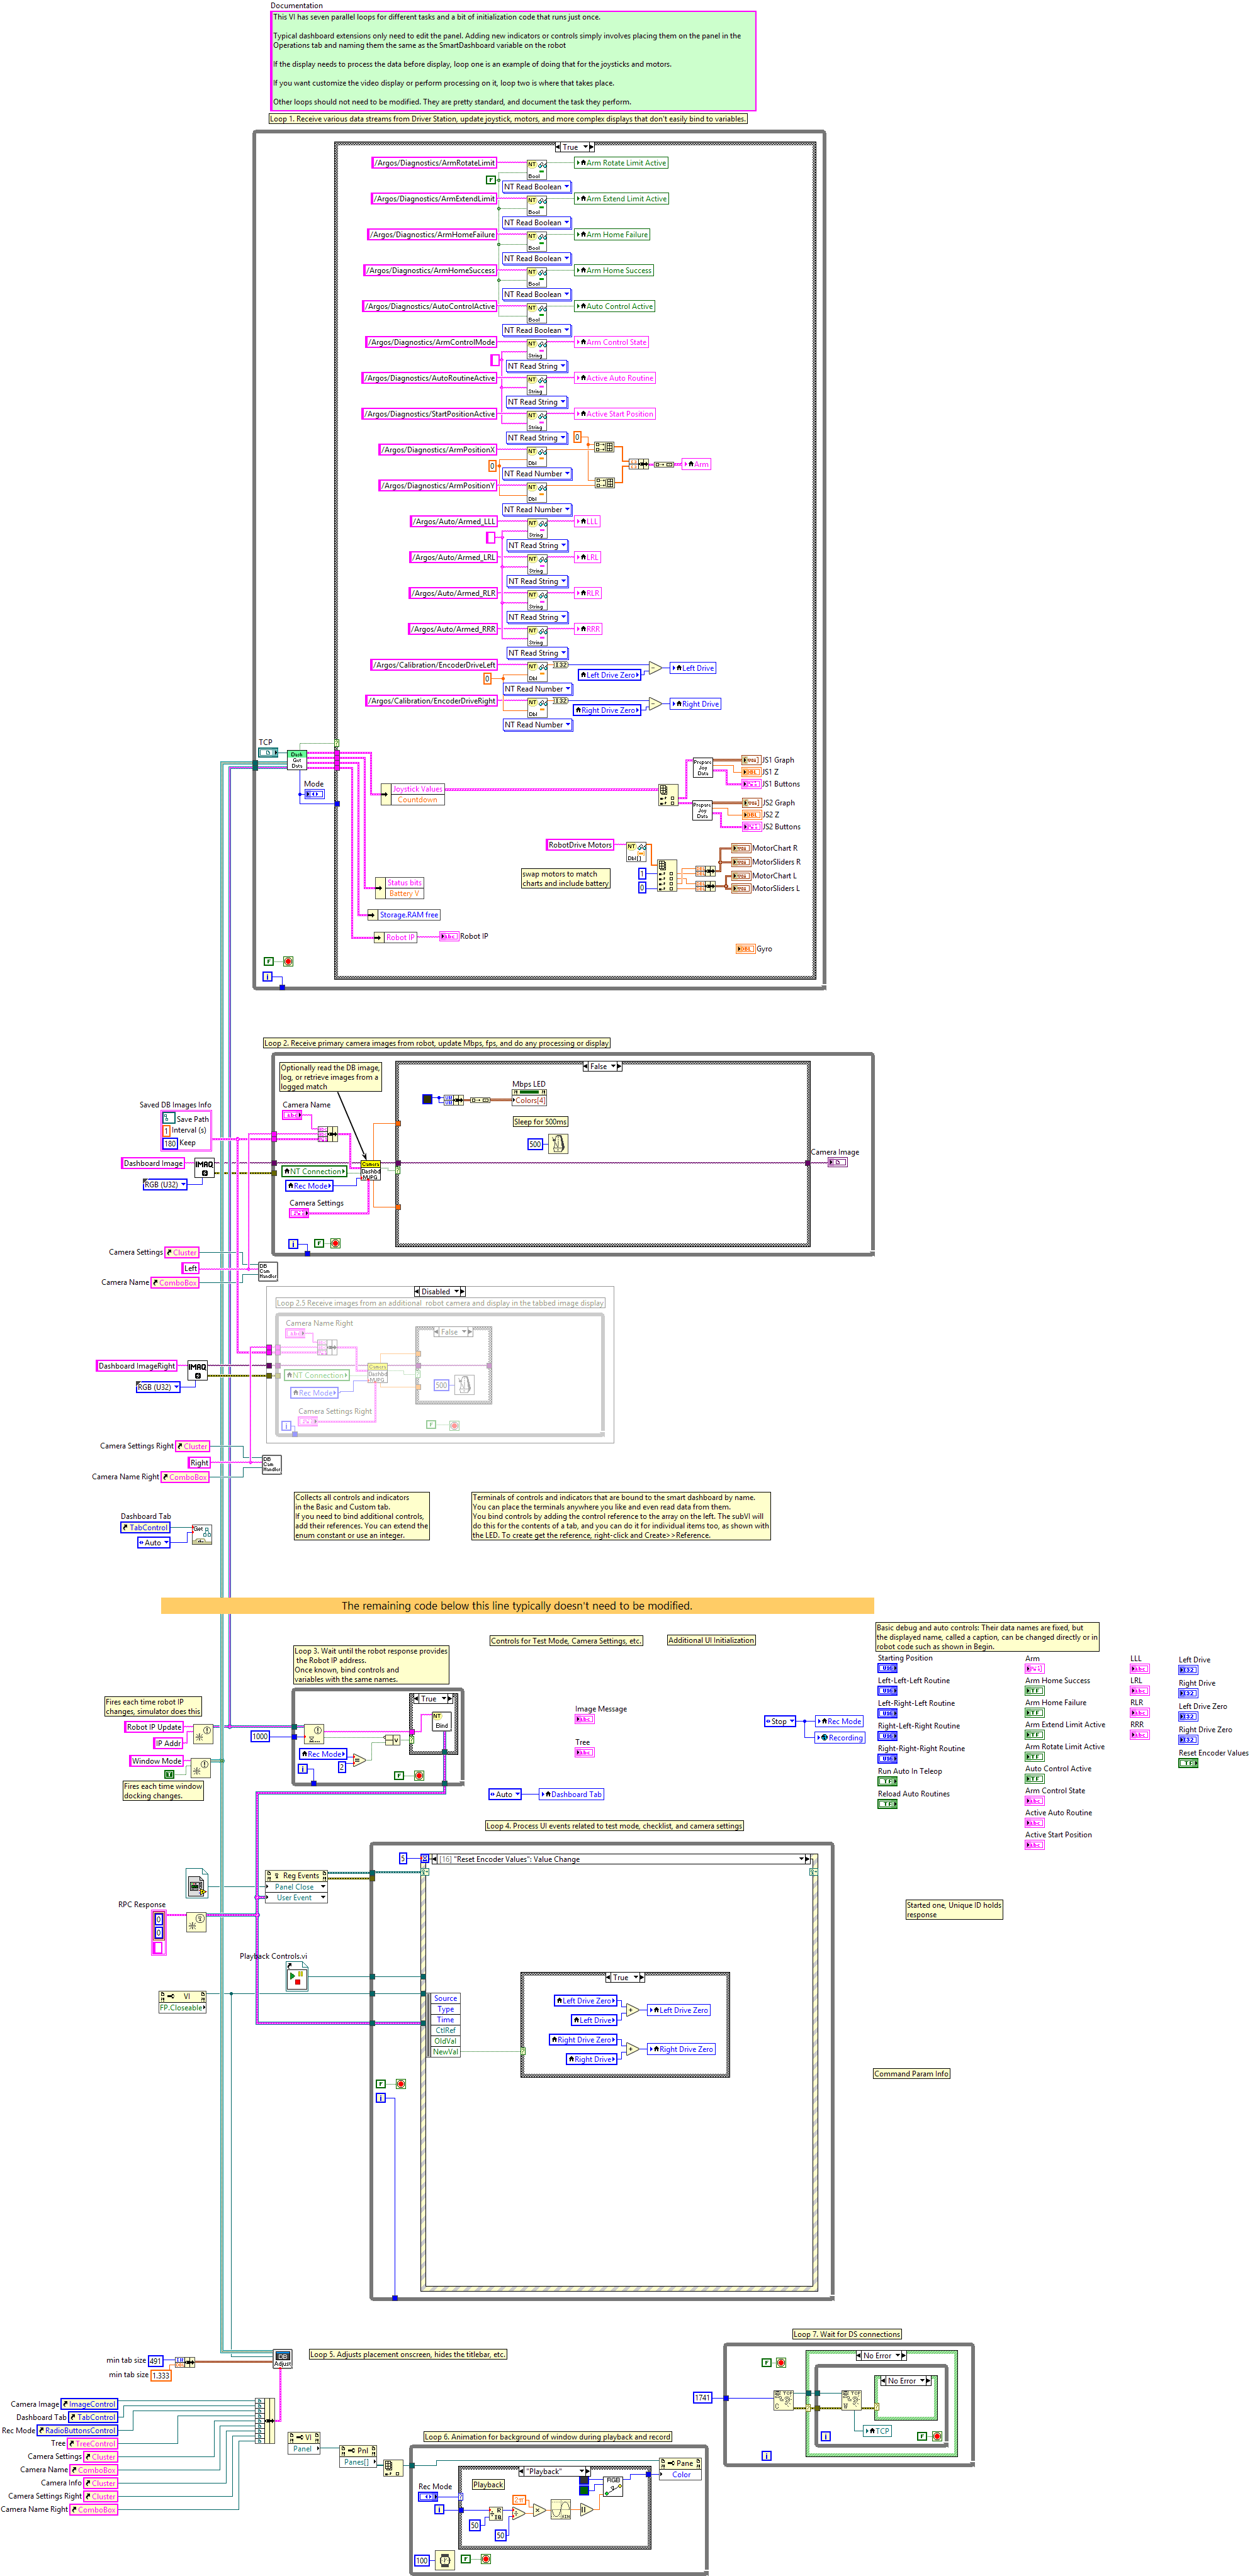Open the Reset Encoder Values event case dropdown

[802, 1859]
